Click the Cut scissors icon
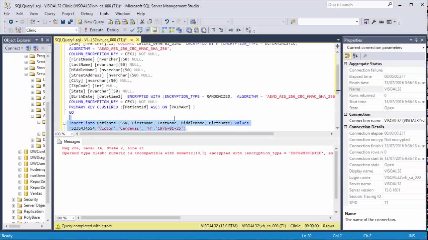This screenshot has height=240, width=428. click(x=142, y=22)
